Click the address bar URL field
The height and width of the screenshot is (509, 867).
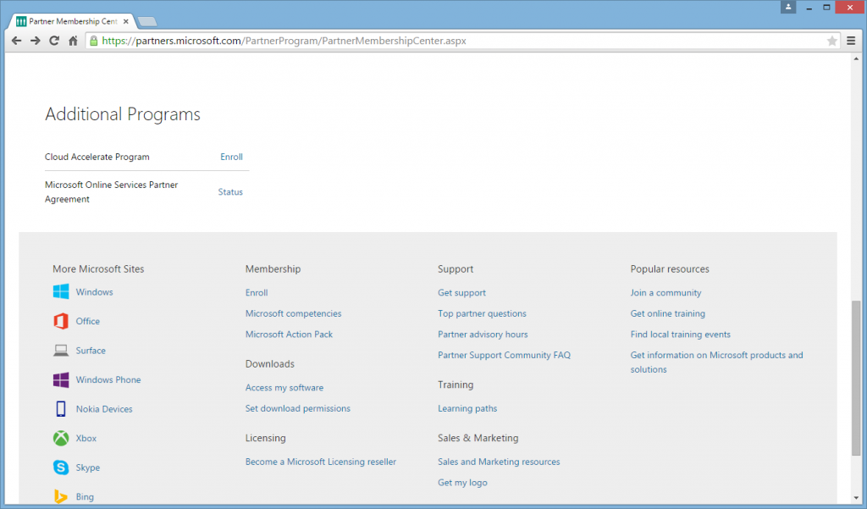[461, 41]
